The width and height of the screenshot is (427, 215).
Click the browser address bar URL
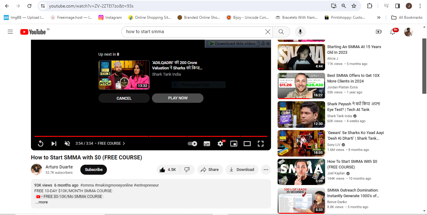[91, 6]
